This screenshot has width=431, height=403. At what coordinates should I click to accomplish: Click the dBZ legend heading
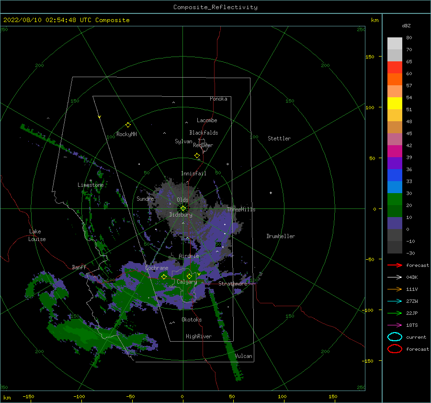pos(406,25)
